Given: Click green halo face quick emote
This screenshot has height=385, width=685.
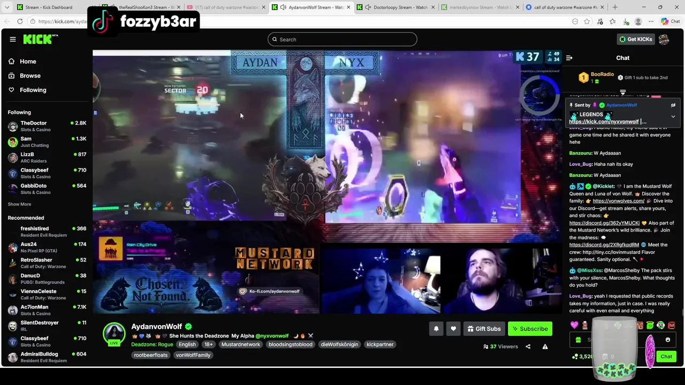Looking at the screenshot, I should (650, 325).
